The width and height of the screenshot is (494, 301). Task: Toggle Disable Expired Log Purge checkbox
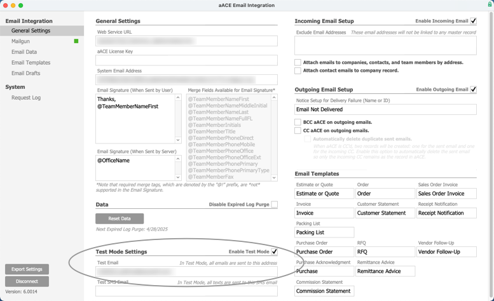[x=275, y=204]
